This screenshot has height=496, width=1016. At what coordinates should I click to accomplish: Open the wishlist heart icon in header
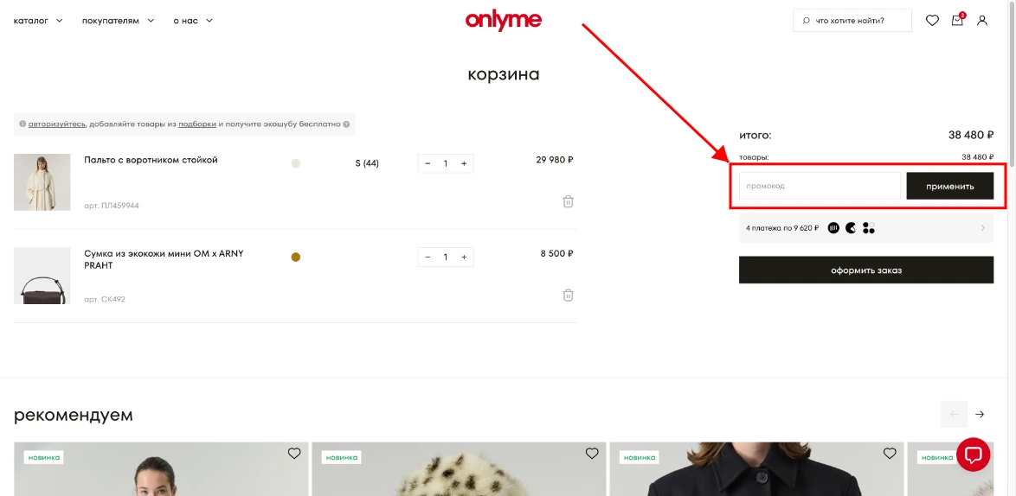point(932,21)
